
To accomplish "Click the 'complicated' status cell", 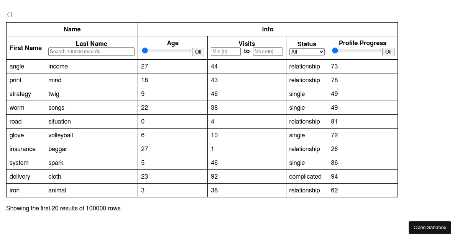I will point(307,177).
